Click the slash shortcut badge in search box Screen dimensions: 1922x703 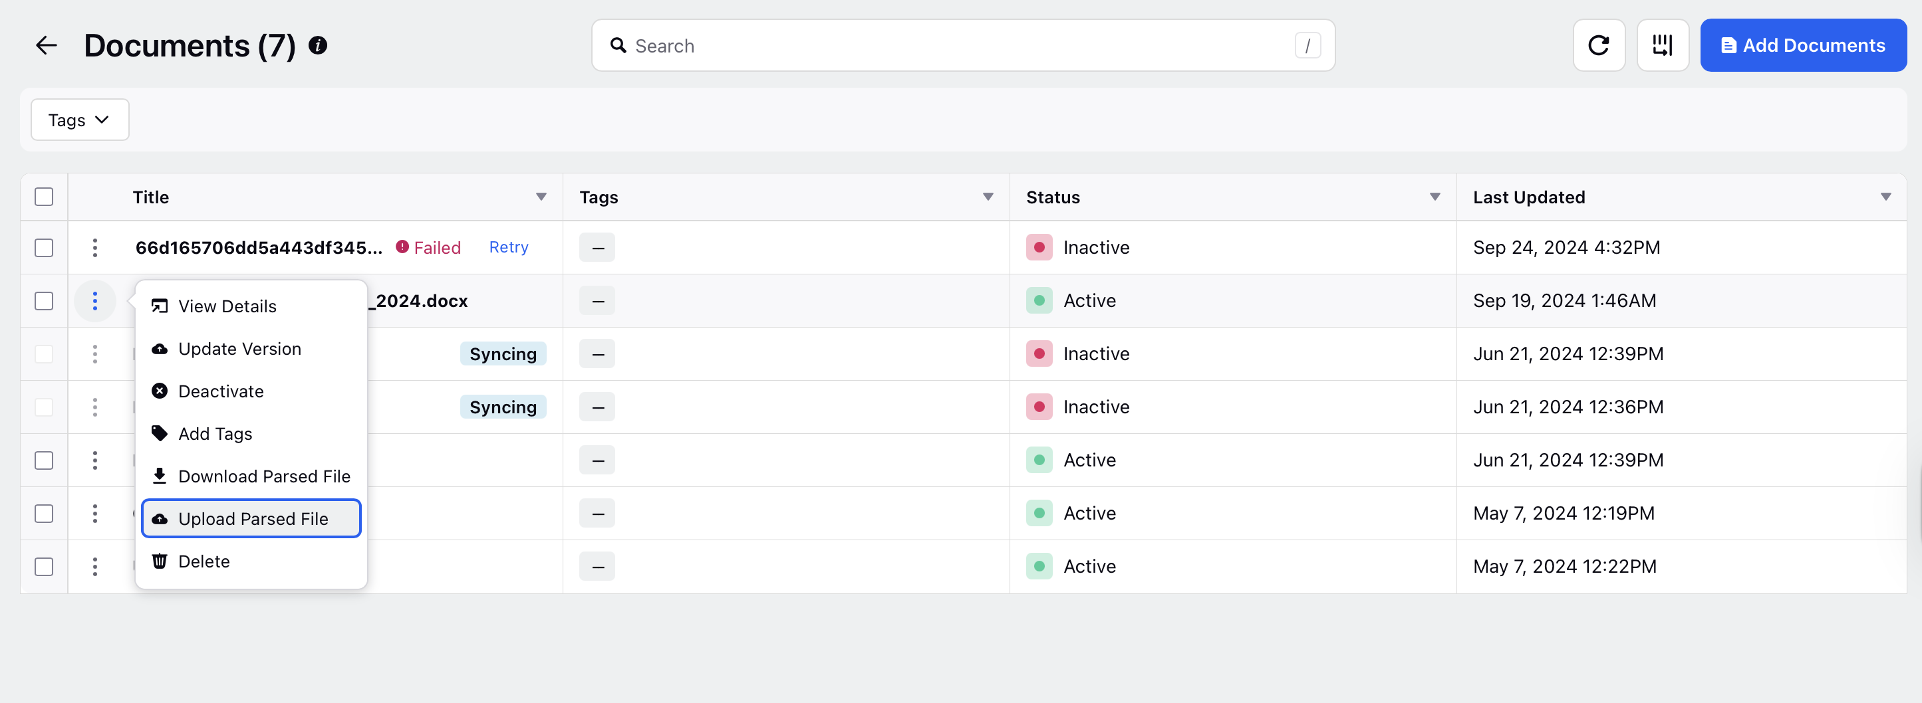coord(1307,45)
